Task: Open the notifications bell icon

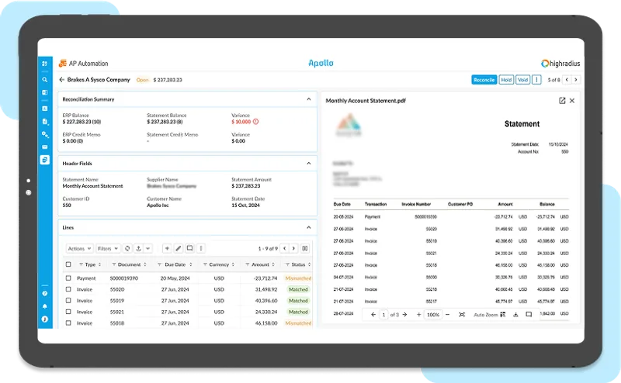Action: click(45, 306)
